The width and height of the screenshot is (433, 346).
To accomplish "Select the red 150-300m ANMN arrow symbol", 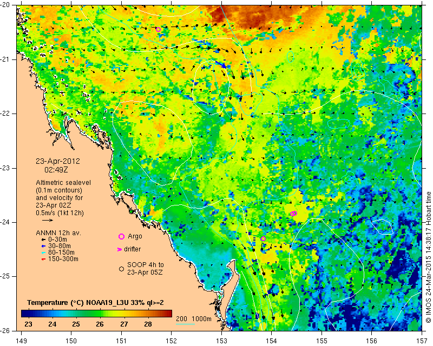I will [x=43, y=259].
